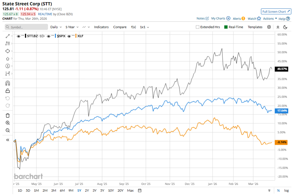The image size is (293, 195).
Task: Set range to Max
Action: click(x=130, y=191)
